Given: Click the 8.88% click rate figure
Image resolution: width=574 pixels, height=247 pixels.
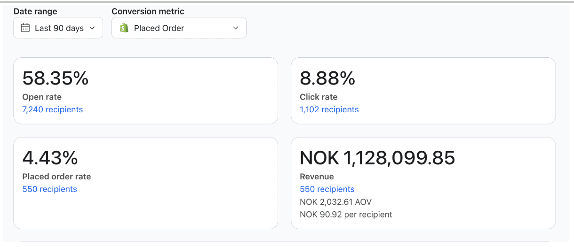Looking at the screenshot, I should coord(327,78).
